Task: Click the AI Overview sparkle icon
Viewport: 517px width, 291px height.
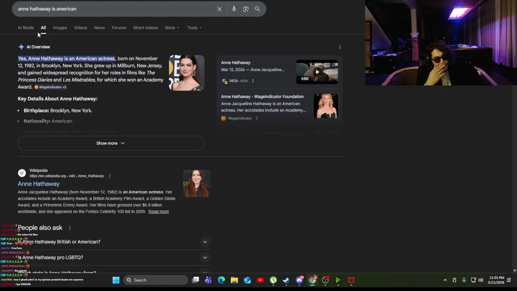Action: (21, 47)
